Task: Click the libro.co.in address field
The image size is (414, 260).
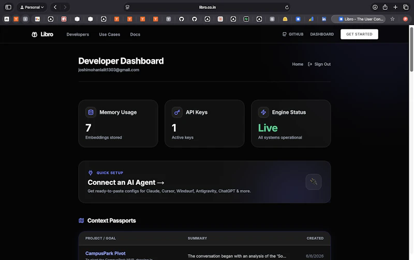Action: click(x=208, y=7)
